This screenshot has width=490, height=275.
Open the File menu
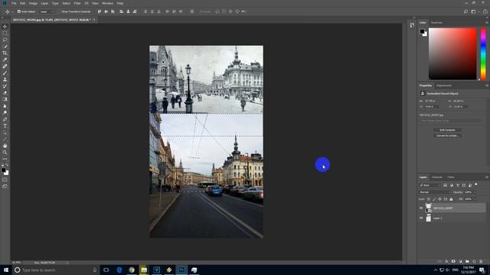tap(14, 3)
